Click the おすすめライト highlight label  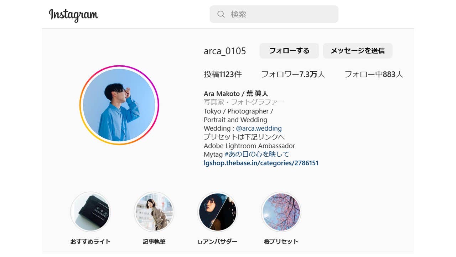[90, 242]
